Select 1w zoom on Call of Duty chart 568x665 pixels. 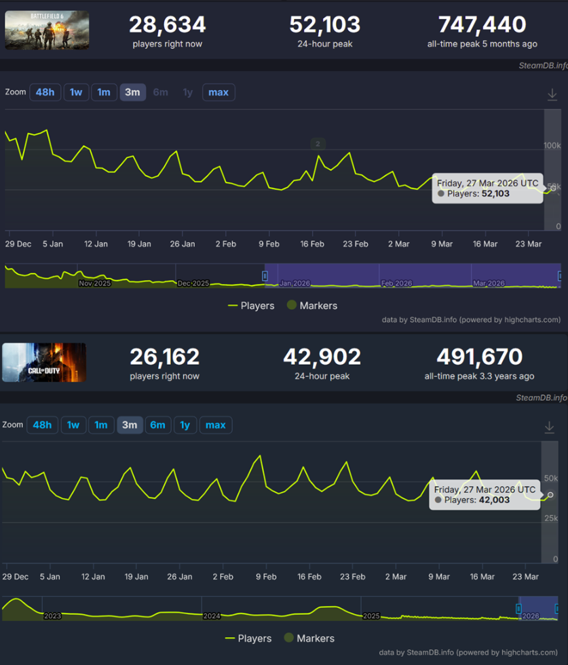pyautogui.click(x=73, y=425)
